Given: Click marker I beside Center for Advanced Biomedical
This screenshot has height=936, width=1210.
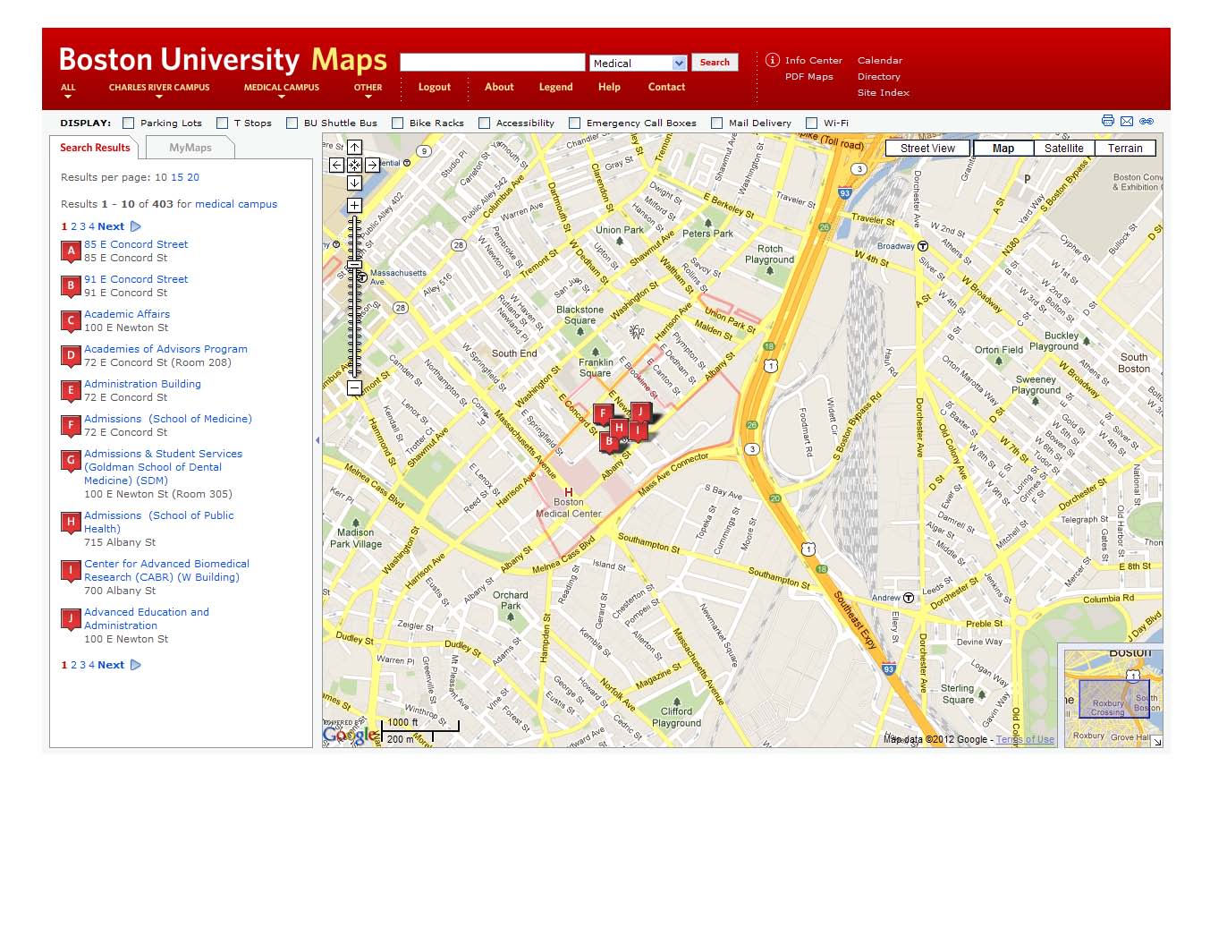Looking at the screenshot, I should coord(71,572).
